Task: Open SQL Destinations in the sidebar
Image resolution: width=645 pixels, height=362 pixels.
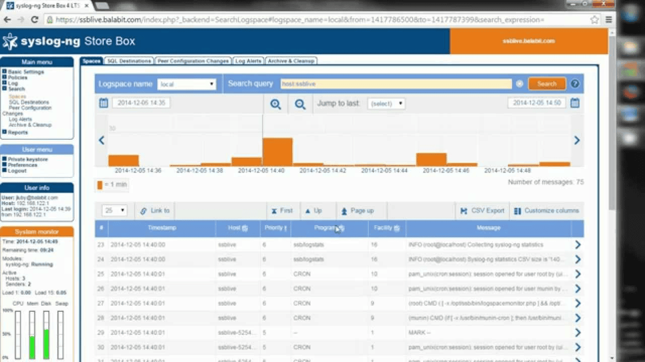Action: (x=29, y=102)
